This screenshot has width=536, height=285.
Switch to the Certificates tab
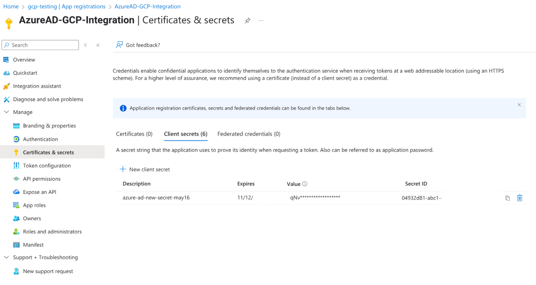[134, 134]
